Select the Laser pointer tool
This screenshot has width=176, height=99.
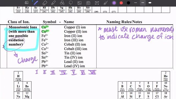[x=106, y=3]
